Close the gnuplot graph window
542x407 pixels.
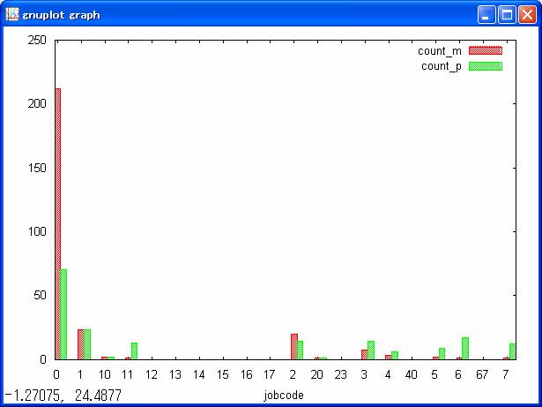point(527,15)
